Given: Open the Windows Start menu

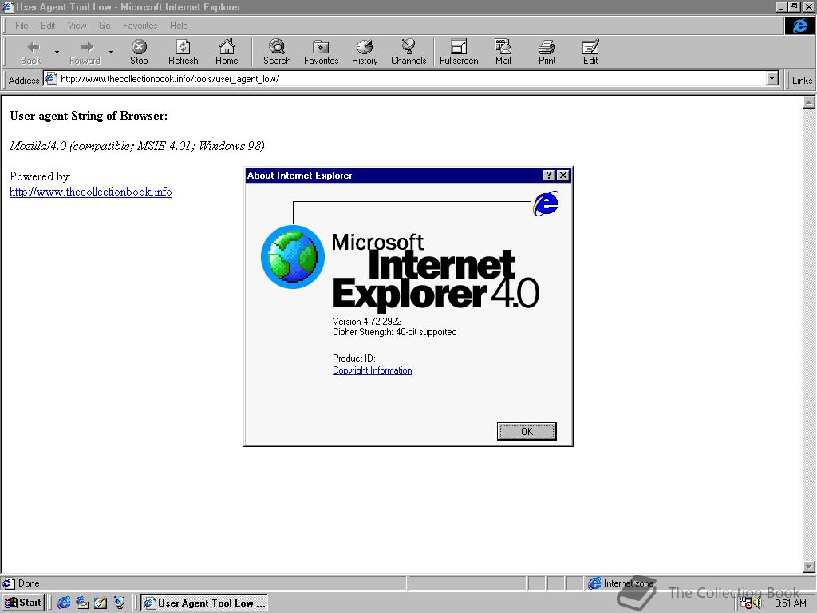Looking at the screenshot, I should pyautogui.click(x=23, y=603).
